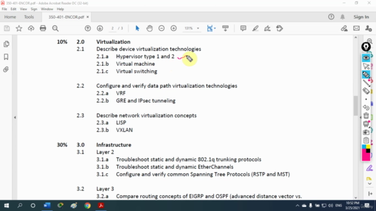Open the Edit menu

[13, 9]
